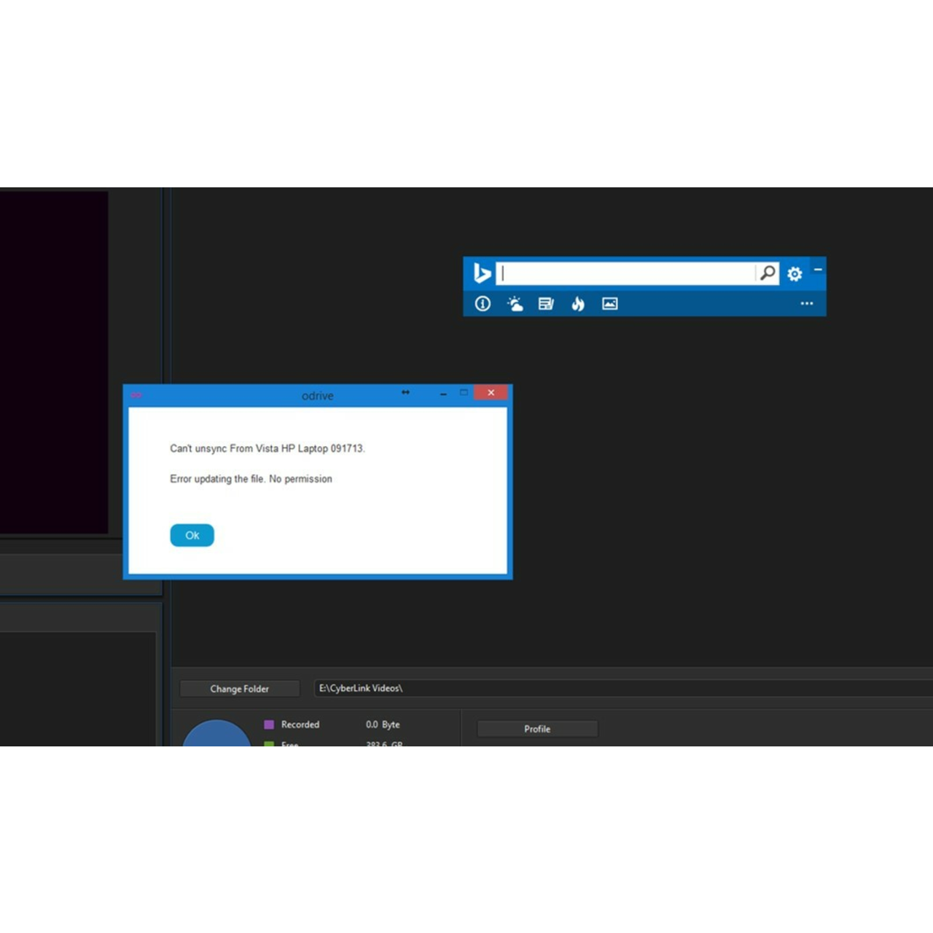Close the odrive error dialog
Screen dimensions: 933x933
(491, 393)
